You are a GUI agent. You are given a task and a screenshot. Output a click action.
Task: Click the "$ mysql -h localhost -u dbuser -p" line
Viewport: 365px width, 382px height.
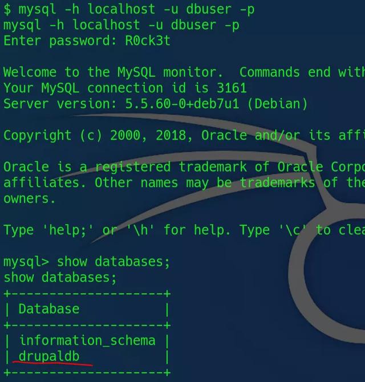pyautogui.click(x=129, y=10)
